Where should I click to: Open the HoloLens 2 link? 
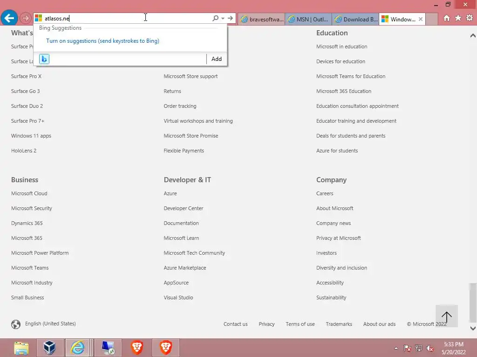tap(24, 151)
